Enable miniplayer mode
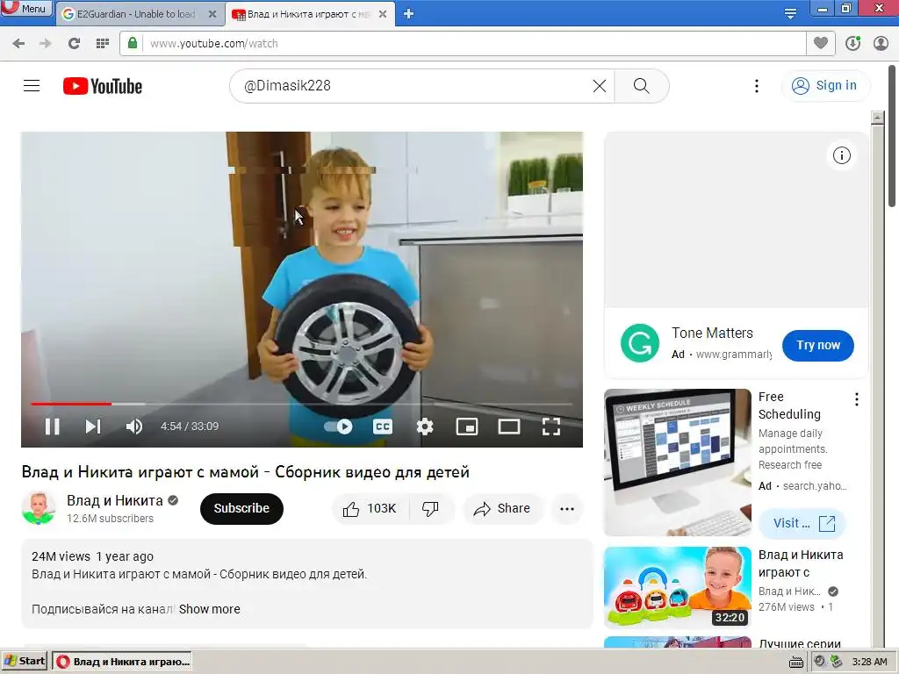899x674 pixels. [467, 427]
